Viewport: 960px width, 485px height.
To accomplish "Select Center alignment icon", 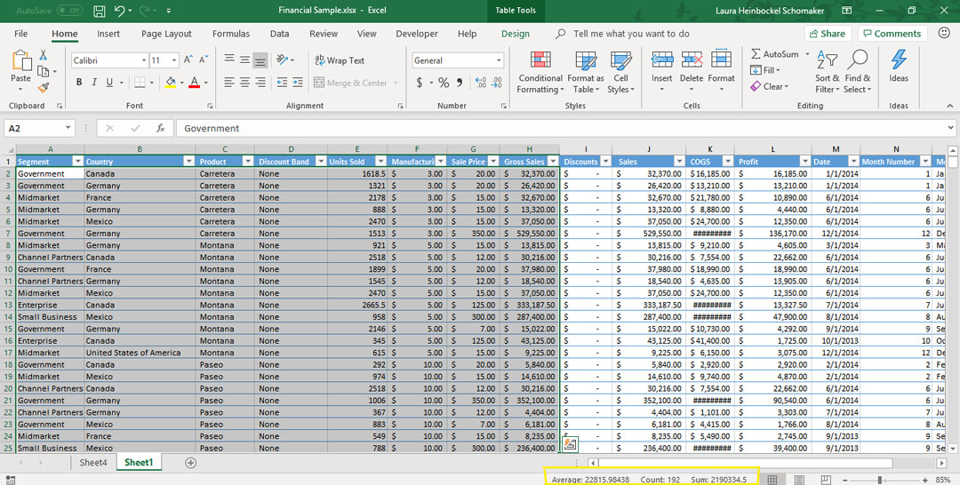I will pos(244,82).
